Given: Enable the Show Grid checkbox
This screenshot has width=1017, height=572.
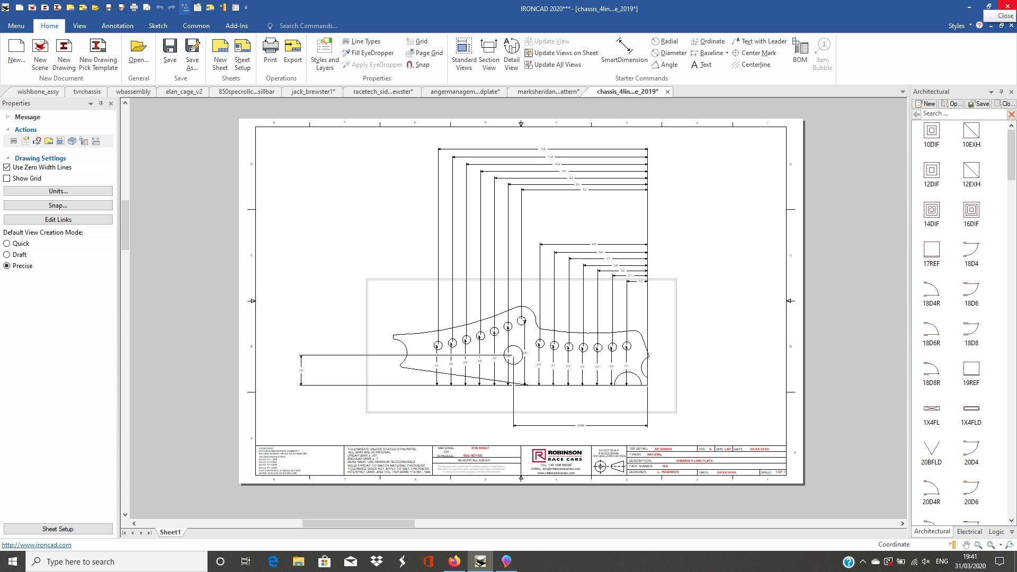Looking at the screenshot, I should (7, 178).
